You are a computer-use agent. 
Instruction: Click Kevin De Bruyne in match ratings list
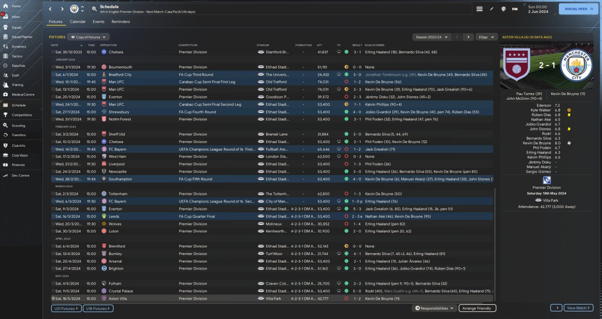coord(538,143)
